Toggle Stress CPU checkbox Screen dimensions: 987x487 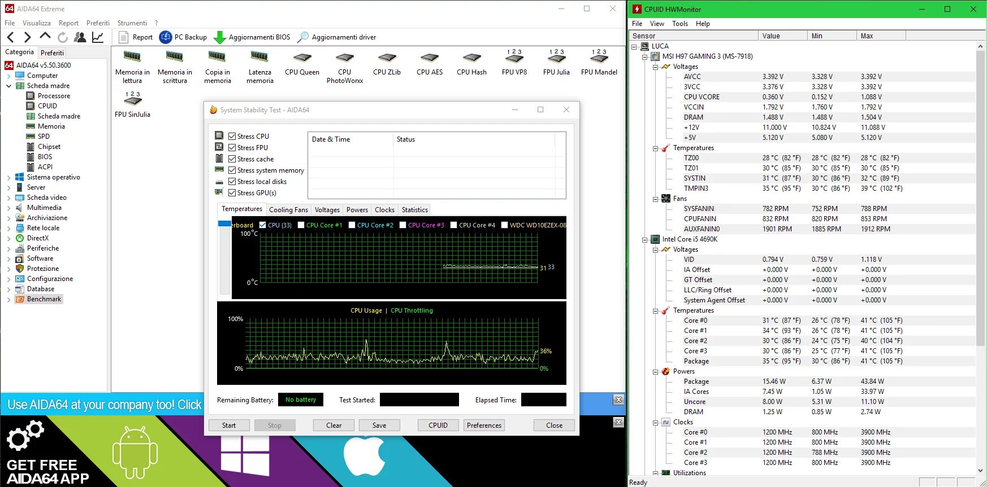point(232,136)
